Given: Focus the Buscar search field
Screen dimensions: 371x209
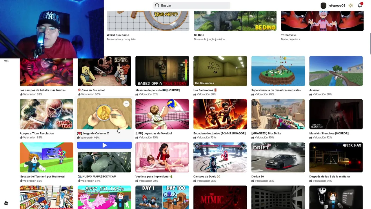Looking at the screenshot, I should click(192, 6).
